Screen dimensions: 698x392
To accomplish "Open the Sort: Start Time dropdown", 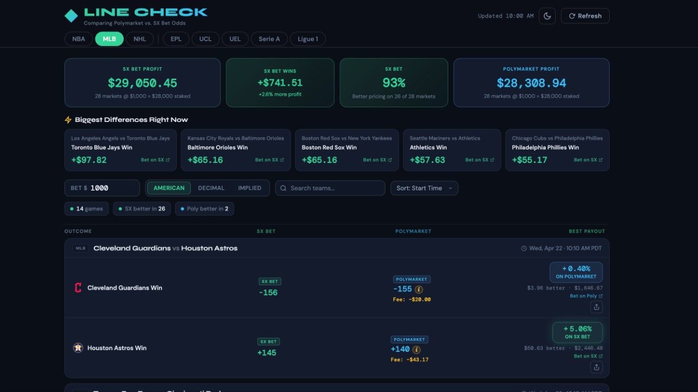I will click(424, 188).
